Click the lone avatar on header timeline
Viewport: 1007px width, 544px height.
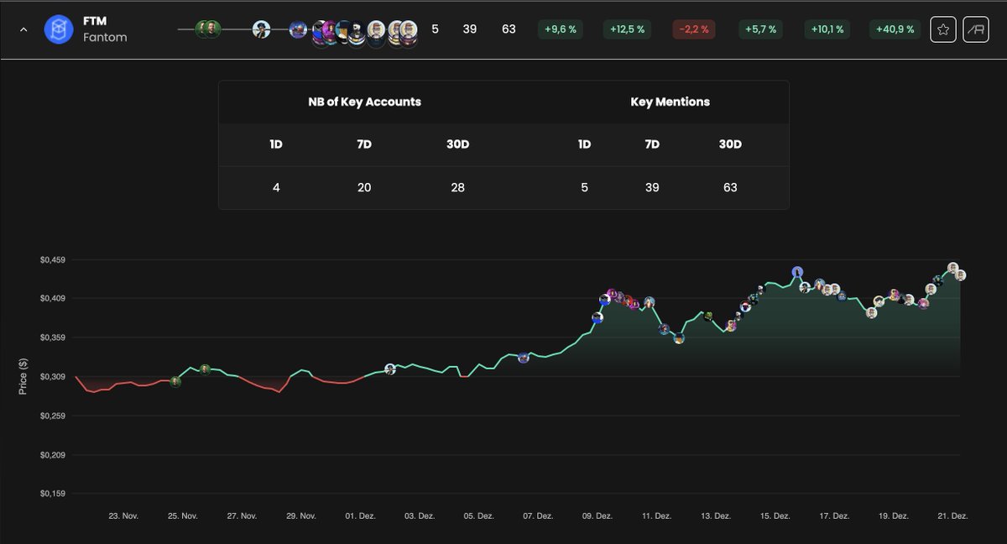262,29
